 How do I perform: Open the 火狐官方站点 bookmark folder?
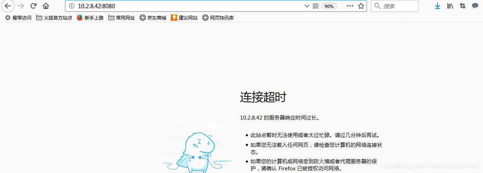click(x=54, y=18)
